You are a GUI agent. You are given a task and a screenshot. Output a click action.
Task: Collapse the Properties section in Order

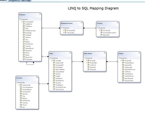[x=50, y=58]
